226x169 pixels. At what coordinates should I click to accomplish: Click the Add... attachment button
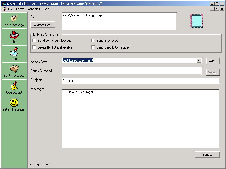click(x=213, y=61)
